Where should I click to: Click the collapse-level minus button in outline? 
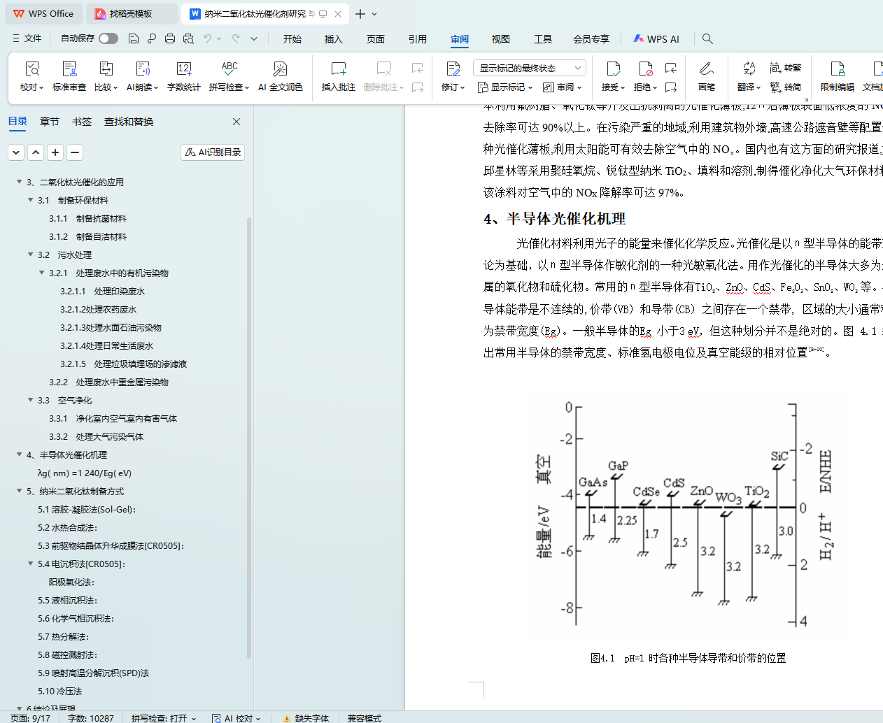[75, 152]
